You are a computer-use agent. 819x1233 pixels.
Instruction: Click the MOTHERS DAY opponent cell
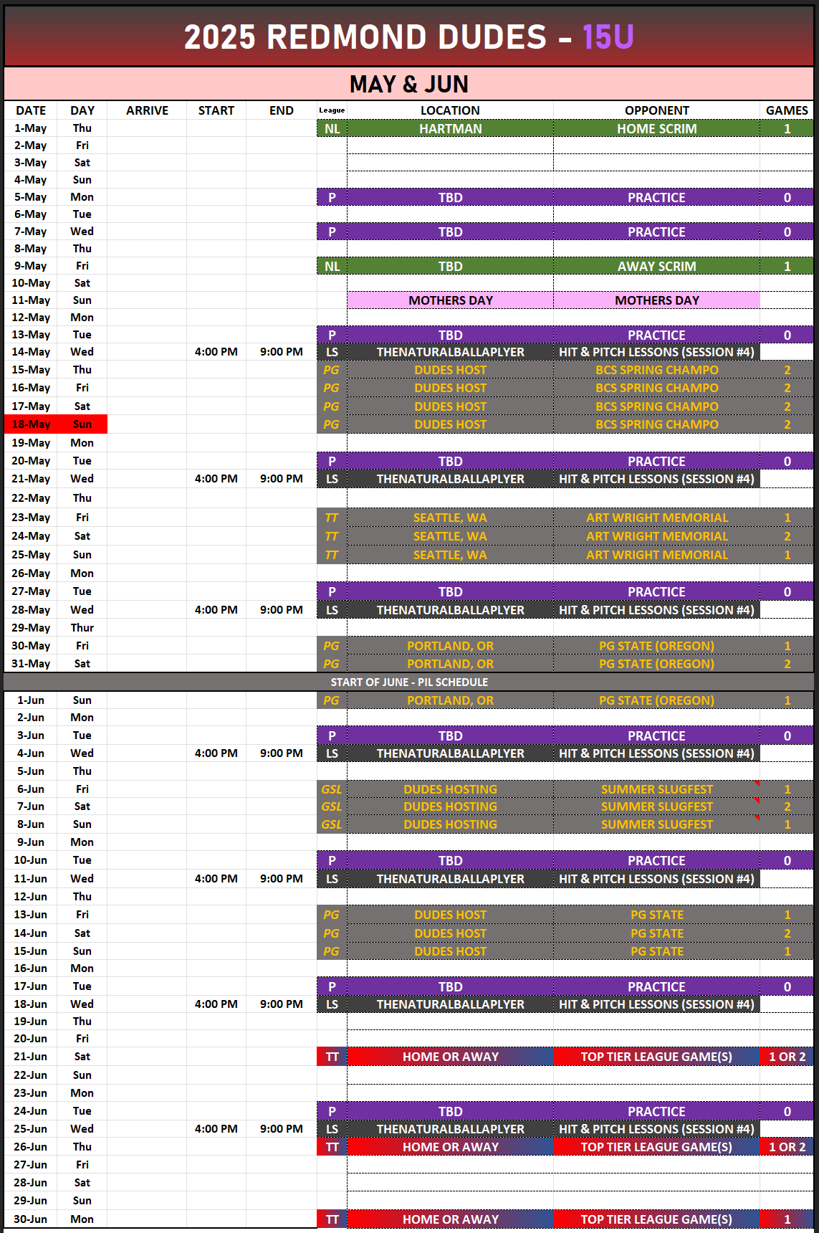pos(656,300)
